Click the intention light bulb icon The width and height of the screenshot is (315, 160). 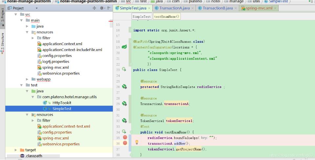[x=137, y=143]
